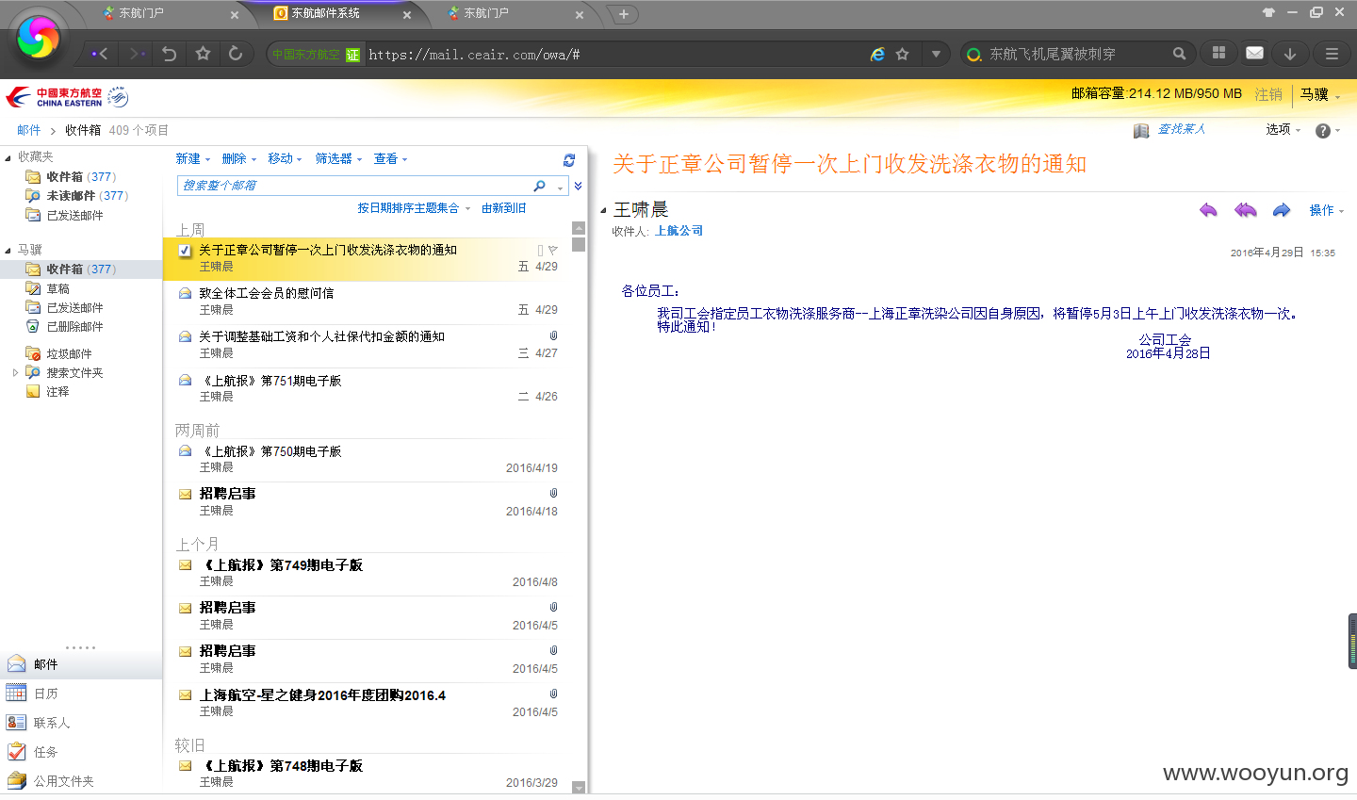Refresh the mail list with refresh icon
1357x800 pixels.
click(569, 160)
